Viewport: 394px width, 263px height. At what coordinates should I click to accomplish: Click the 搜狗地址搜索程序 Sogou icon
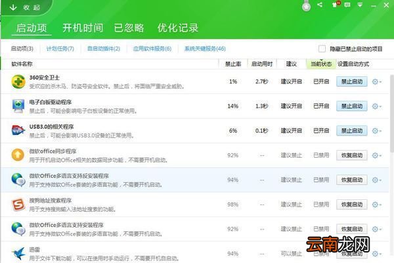point(18,204)
